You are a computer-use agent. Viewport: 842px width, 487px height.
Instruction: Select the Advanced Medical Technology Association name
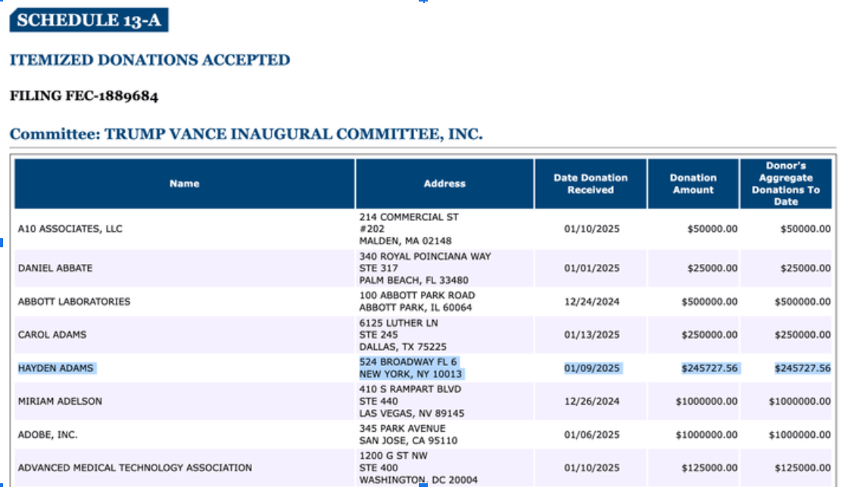coord(135,467)
